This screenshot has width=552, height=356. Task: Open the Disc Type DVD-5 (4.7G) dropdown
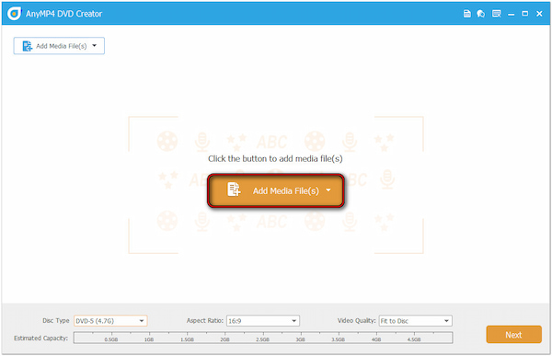pyautogui.click(x=110, y=321)
